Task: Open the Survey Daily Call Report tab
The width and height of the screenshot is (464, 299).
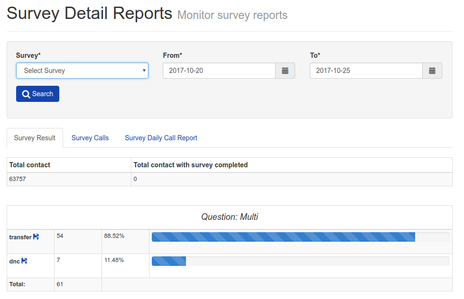Action: (x=161, y=138)
